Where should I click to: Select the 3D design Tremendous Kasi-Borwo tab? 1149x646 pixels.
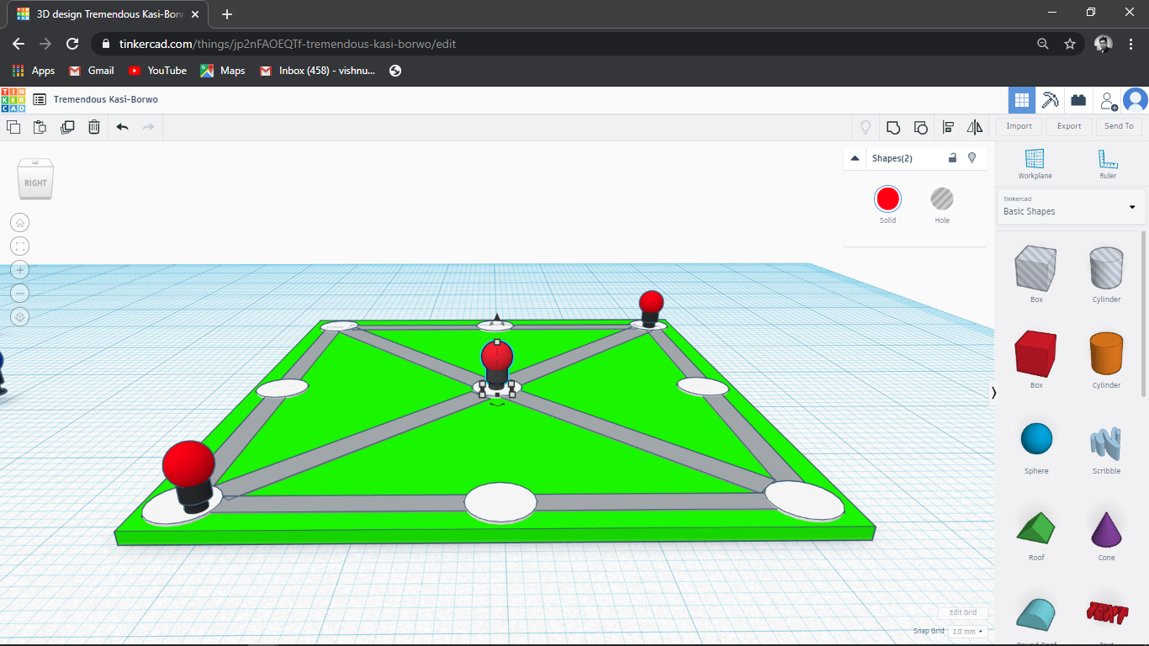click(109, 14)
